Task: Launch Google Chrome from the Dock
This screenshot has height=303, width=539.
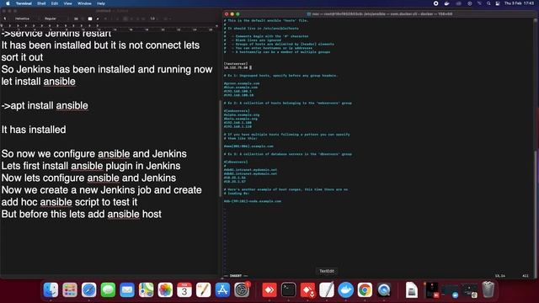Action: 365,290
